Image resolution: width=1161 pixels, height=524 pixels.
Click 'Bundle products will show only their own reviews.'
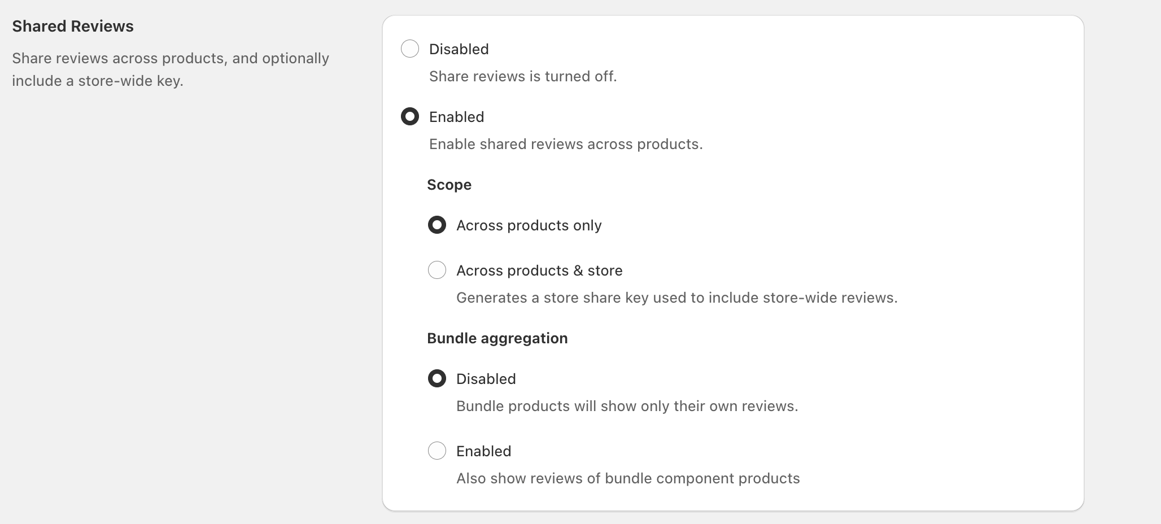point(627,405)
